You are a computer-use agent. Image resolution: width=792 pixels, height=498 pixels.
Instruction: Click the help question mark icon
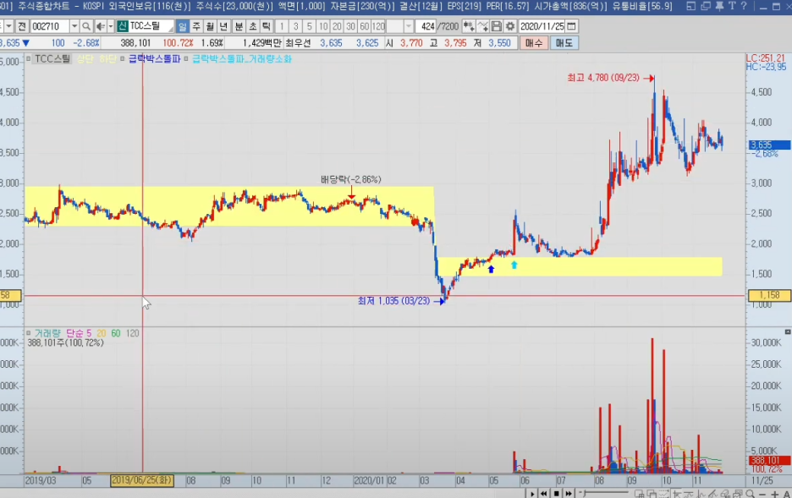[743, 7]
